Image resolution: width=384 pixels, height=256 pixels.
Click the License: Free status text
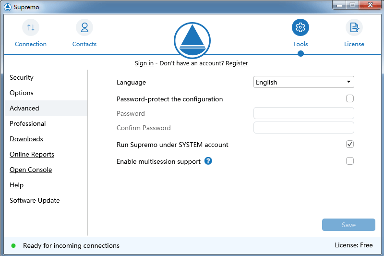point(354,245)
